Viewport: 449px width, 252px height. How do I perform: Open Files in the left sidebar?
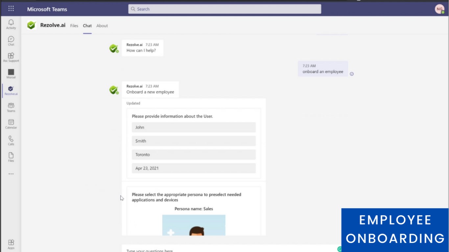(x=11, y=157)
